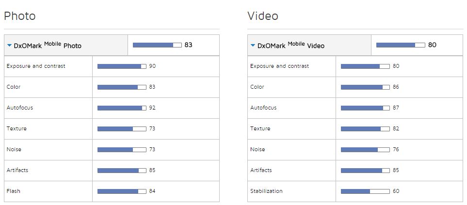This screenshot has width=467, height=205.
Task: Click the Video Autofocus bar showing 87
Action: coord(365,108)
